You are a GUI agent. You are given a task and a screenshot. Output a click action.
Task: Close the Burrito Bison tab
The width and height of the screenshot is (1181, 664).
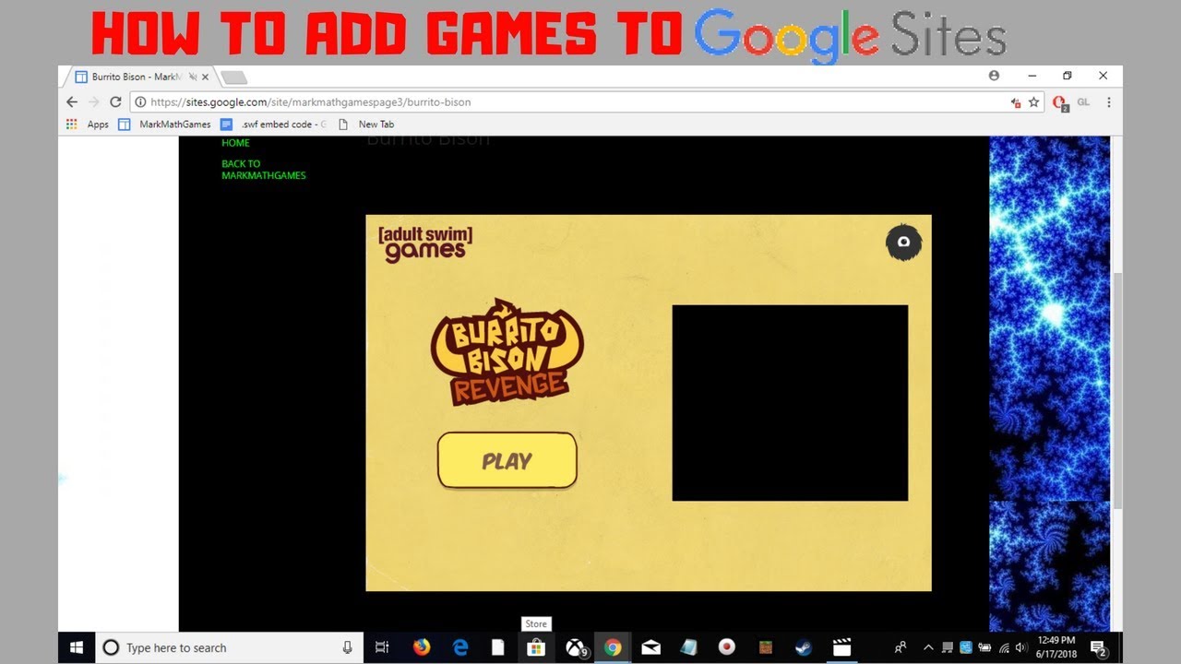coord(207,77)
